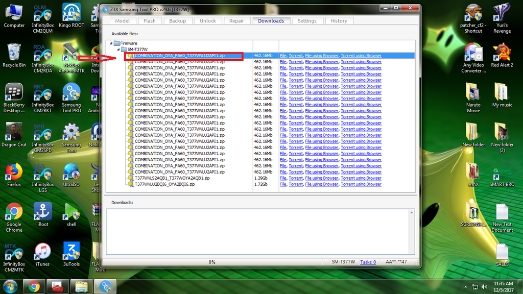This screenshot has height=294, width=523.
Task: Click 'File using Browser' link in highlighted row
Action: [321, 56]
